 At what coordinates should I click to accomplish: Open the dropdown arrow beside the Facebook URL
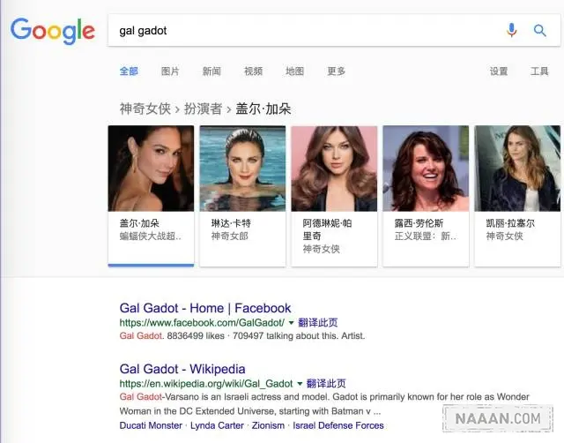tap(291, 322)
